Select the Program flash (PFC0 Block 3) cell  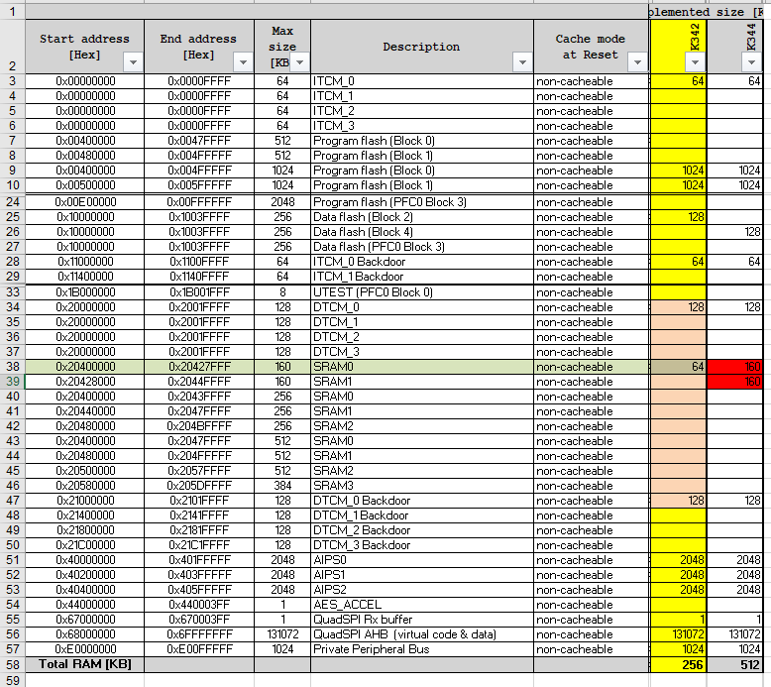(422, 202)
